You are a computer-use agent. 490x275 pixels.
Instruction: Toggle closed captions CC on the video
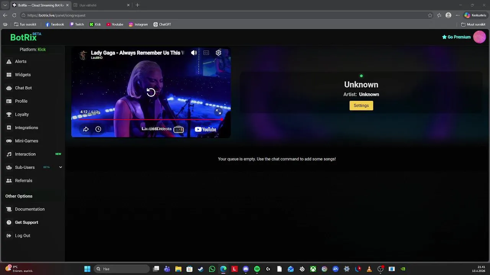coord(206,53)
